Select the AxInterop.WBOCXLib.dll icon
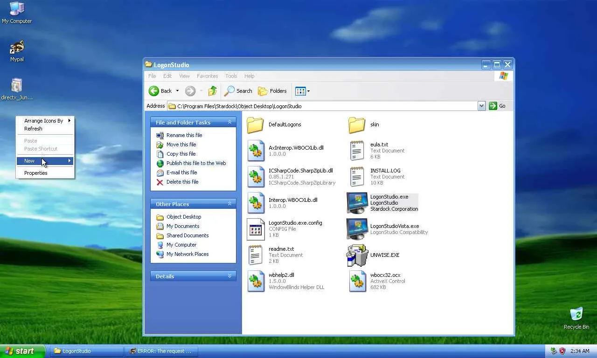 (255, 151)
